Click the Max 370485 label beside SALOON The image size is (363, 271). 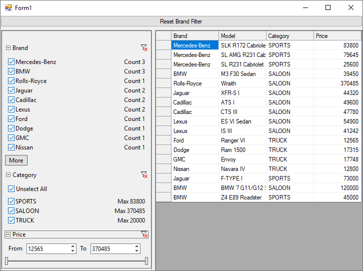click(130, 211)
